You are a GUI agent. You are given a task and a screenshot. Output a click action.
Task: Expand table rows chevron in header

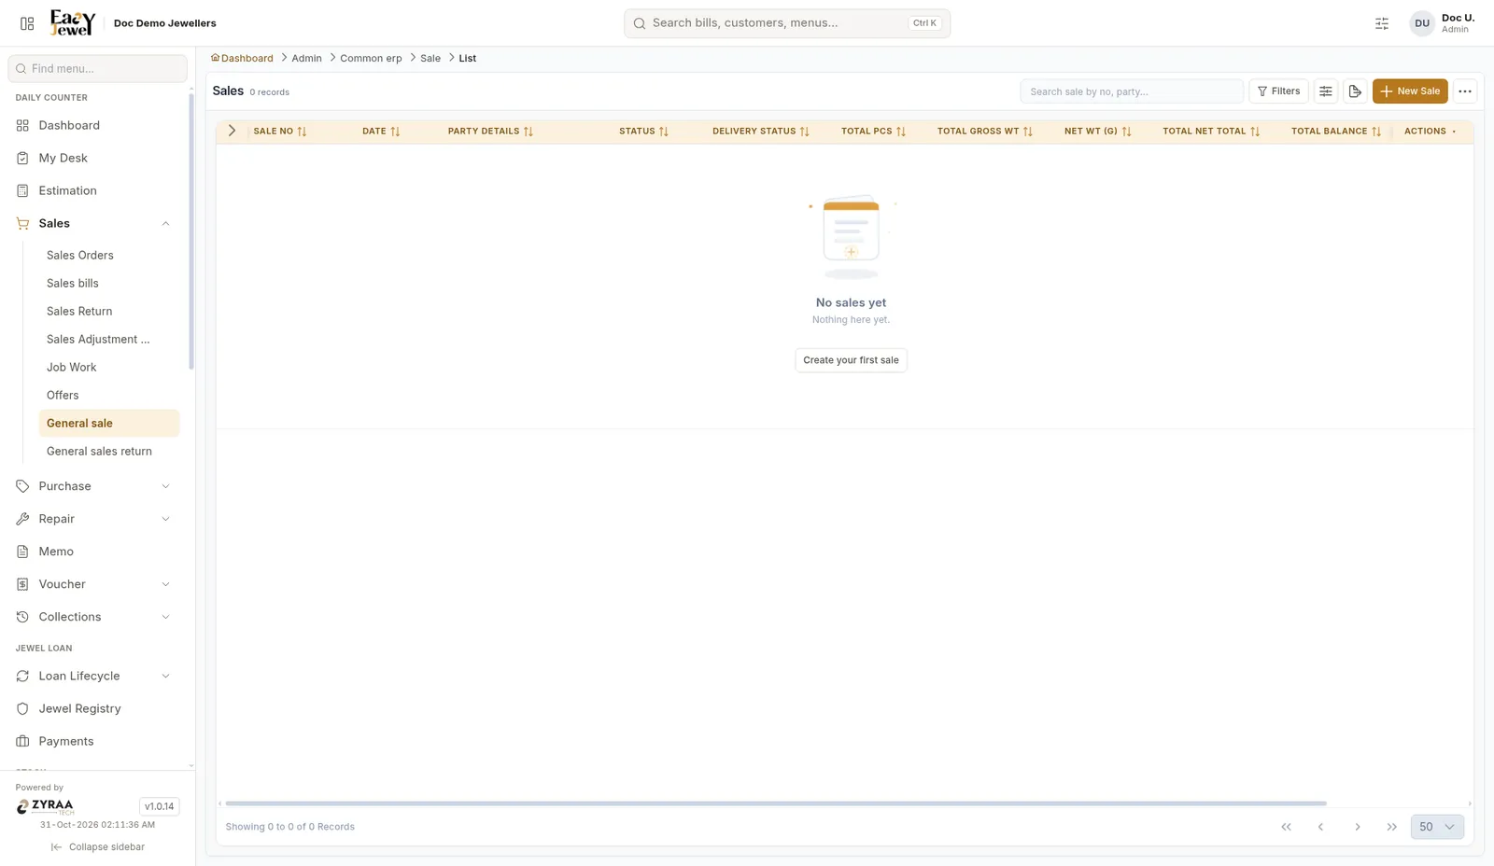(x=232, y=132)
